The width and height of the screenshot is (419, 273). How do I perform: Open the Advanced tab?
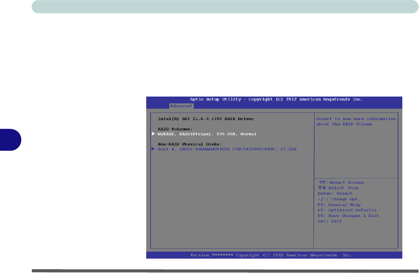[x=181, y=106]
